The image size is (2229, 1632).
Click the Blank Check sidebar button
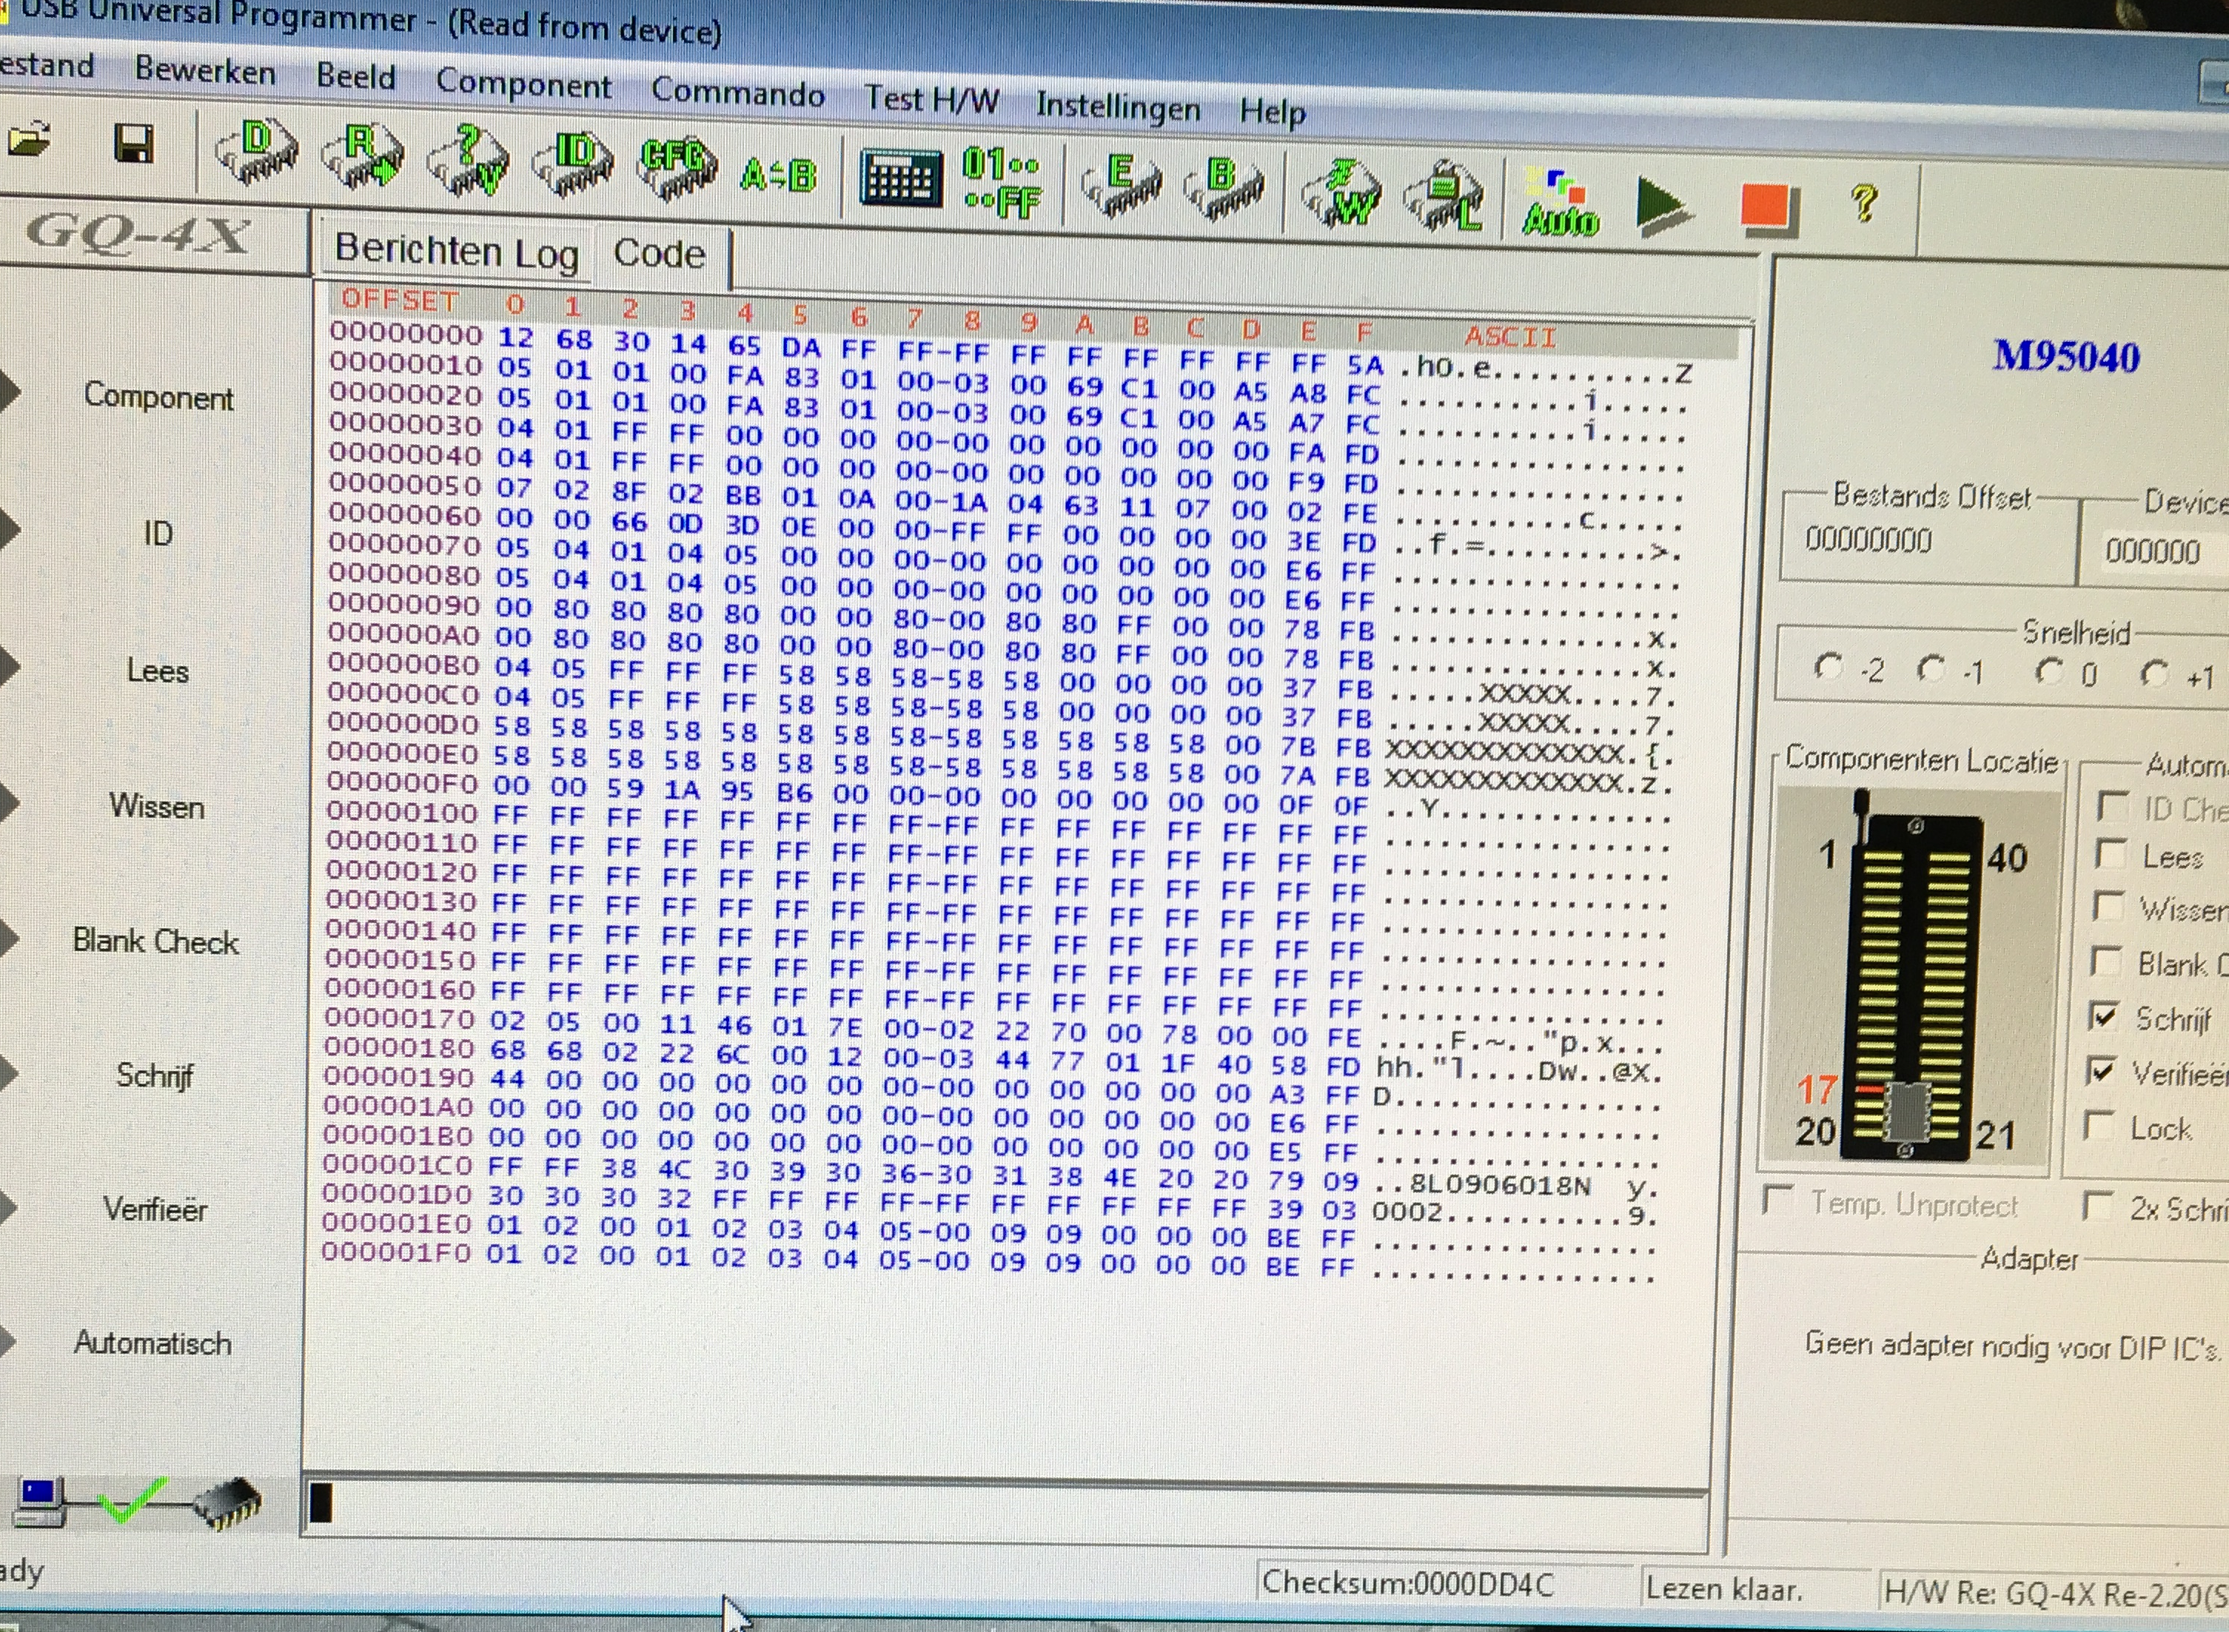point(155,941)
